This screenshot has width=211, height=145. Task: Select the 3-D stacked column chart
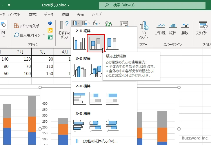96,71
